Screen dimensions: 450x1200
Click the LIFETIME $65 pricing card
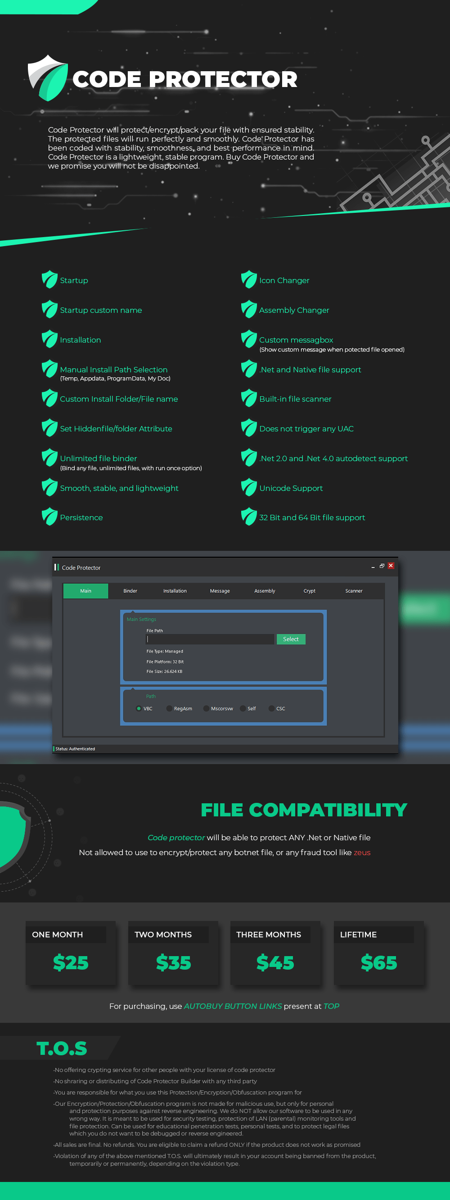tap(378, 953)
